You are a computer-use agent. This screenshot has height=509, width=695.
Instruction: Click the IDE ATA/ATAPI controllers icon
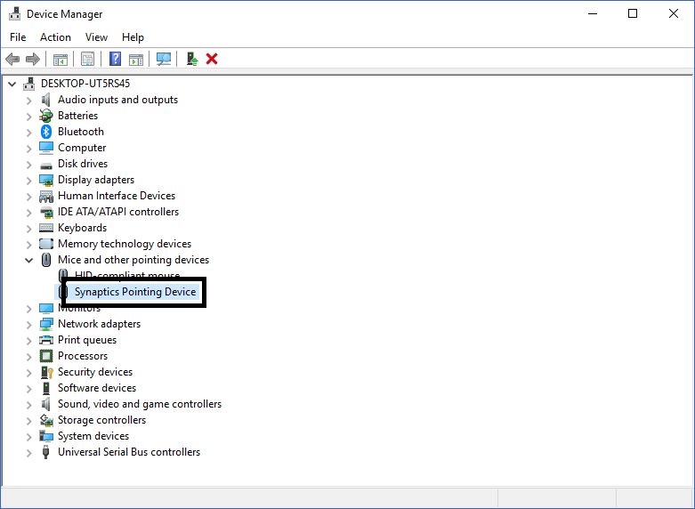[x=46, y=212]
